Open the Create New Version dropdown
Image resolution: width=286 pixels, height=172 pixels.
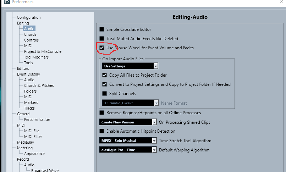point(154,122)
